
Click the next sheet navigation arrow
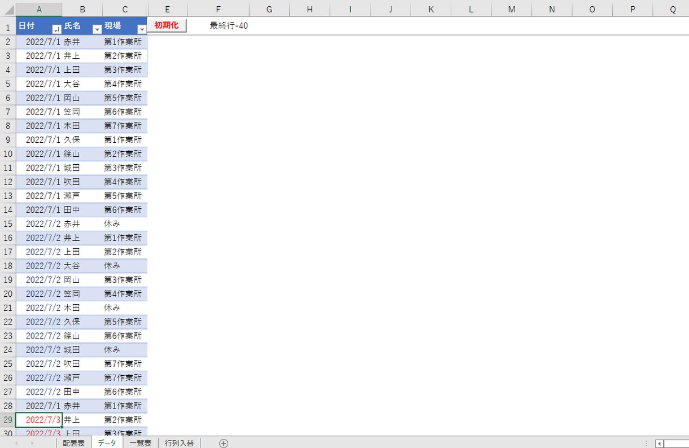tap(32, 443)
